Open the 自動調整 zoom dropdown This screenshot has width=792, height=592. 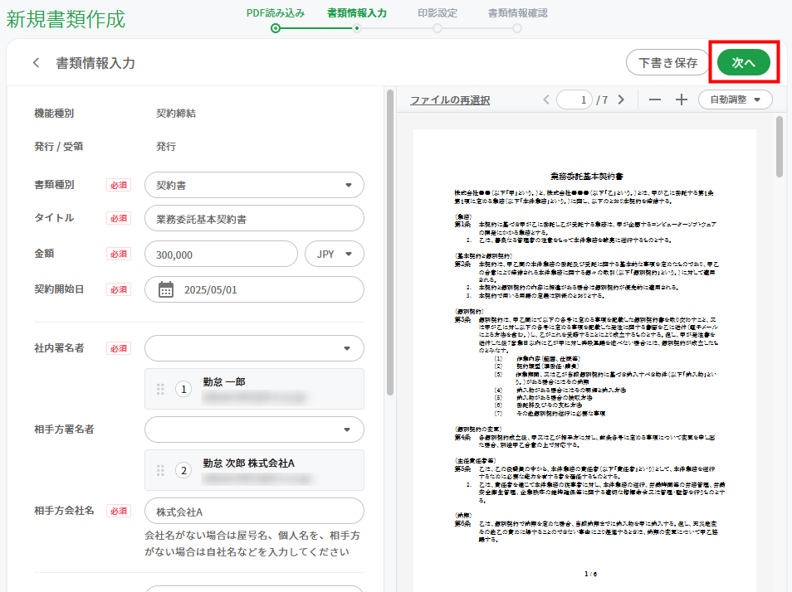point(735,99)
